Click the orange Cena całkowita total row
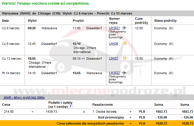 pos(97,123)
